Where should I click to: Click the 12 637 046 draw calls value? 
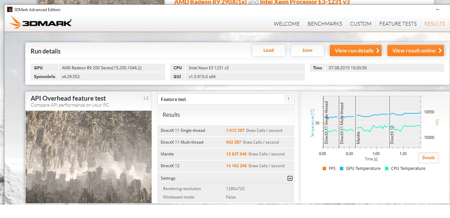236,154
